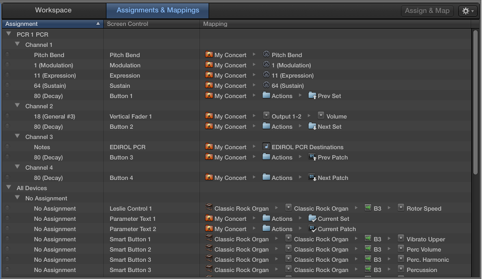The height and width of the screenshot is (279, 482).
Task: Click the Percussion parameter icon
Action: coord(400,269)
